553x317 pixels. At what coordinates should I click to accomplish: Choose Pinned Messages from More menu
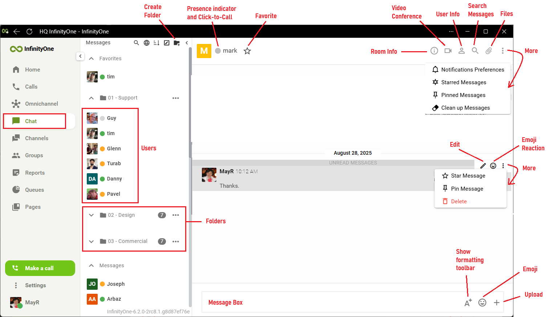pyautogui.click(x=468, y=95)
